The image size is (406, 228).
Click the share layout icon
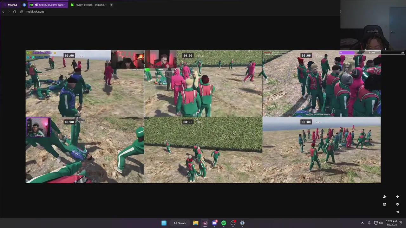(384, 204)
